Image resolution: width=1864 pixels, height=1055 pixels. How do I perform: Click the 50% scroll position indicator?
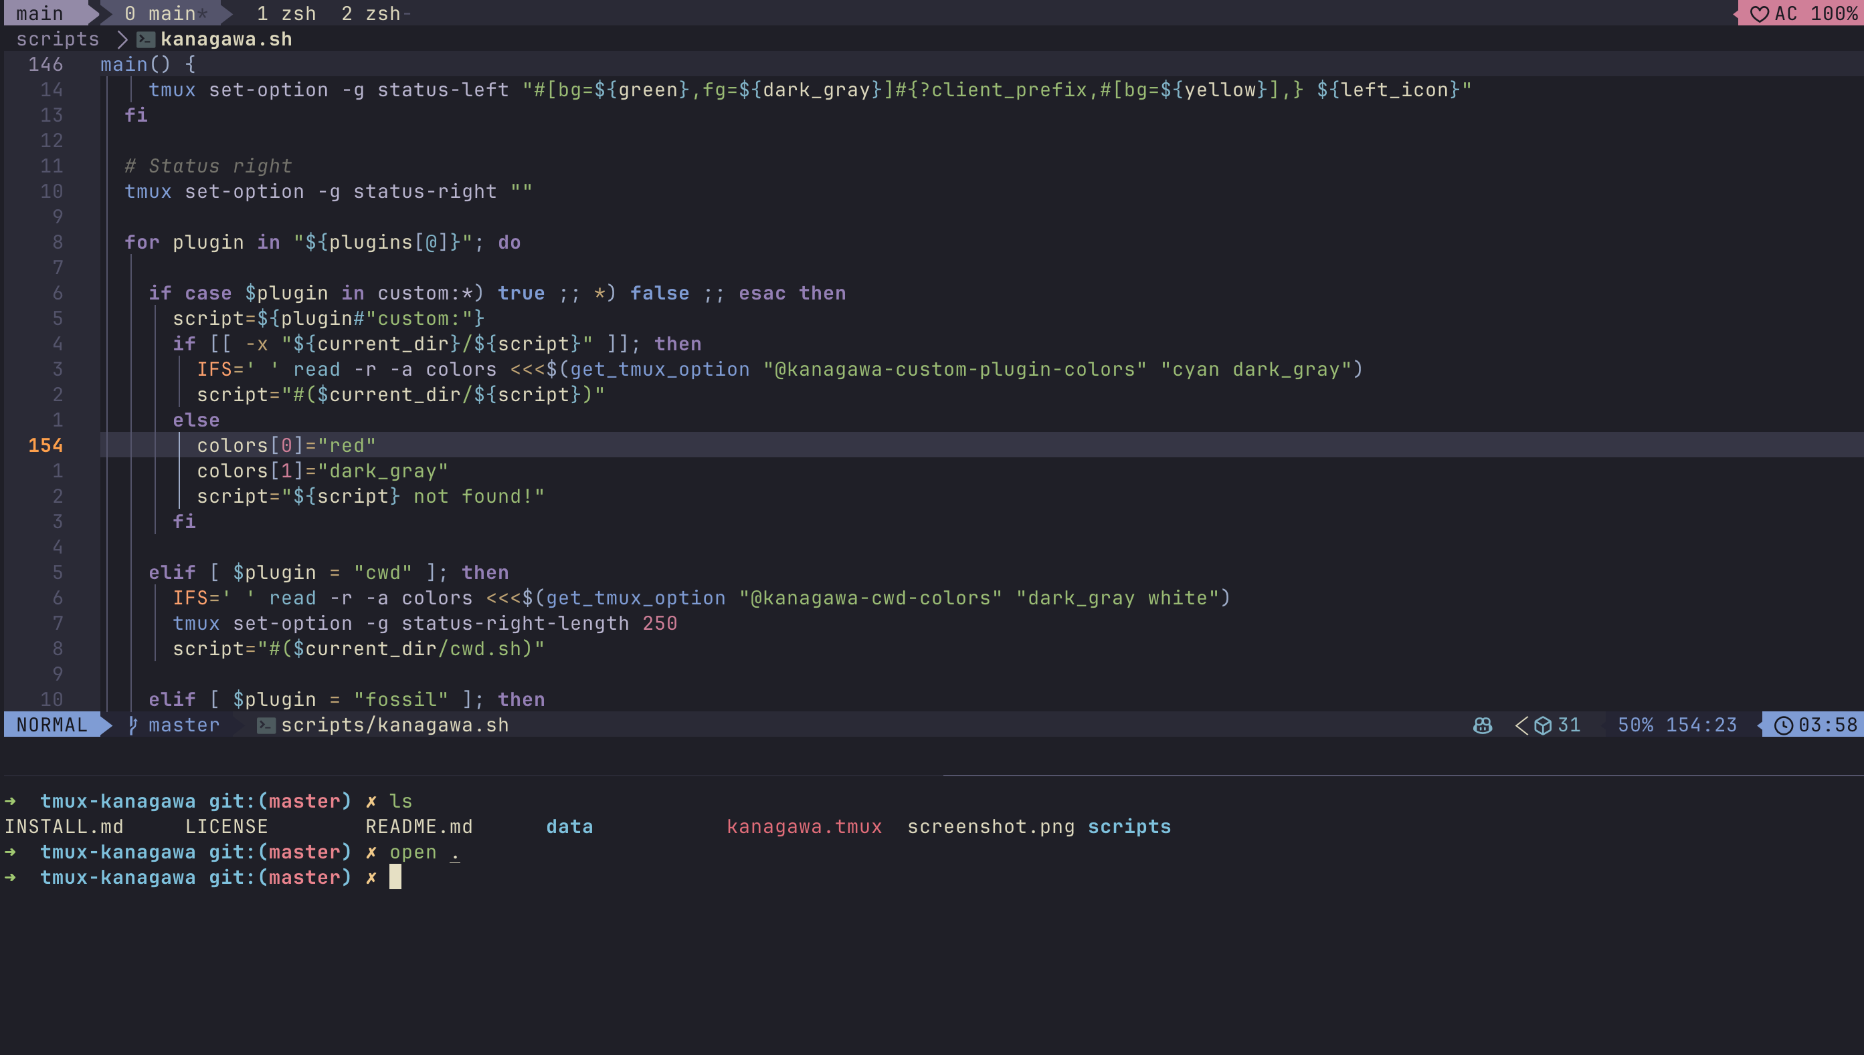click(x=1635, y=725)
